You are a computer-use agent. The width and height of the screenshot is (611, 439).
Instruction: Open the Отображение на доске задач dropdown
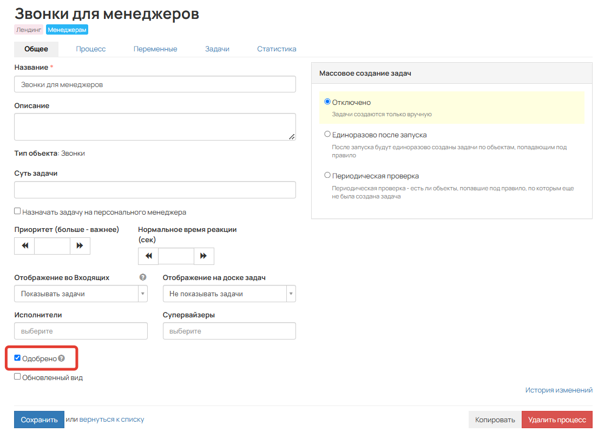tap(229, 294)
